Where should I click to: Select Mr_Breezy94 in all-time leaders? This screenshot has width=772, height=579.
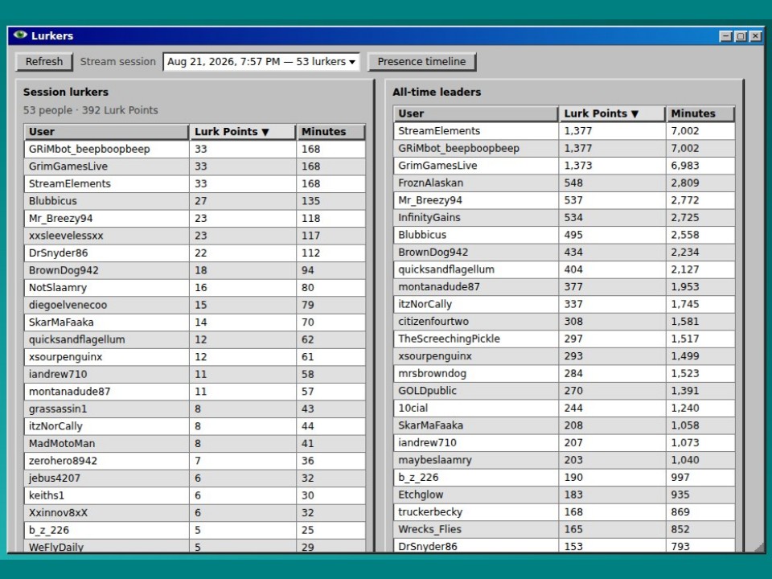coord(565,200)
